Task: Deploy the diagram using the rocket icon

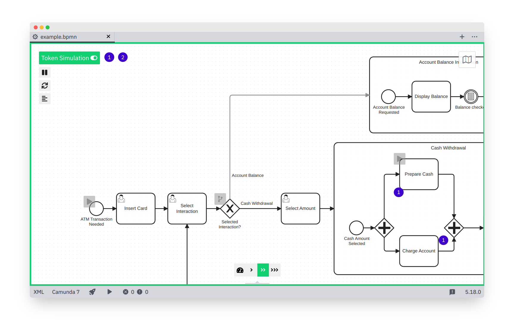Action: pos(92,292)
